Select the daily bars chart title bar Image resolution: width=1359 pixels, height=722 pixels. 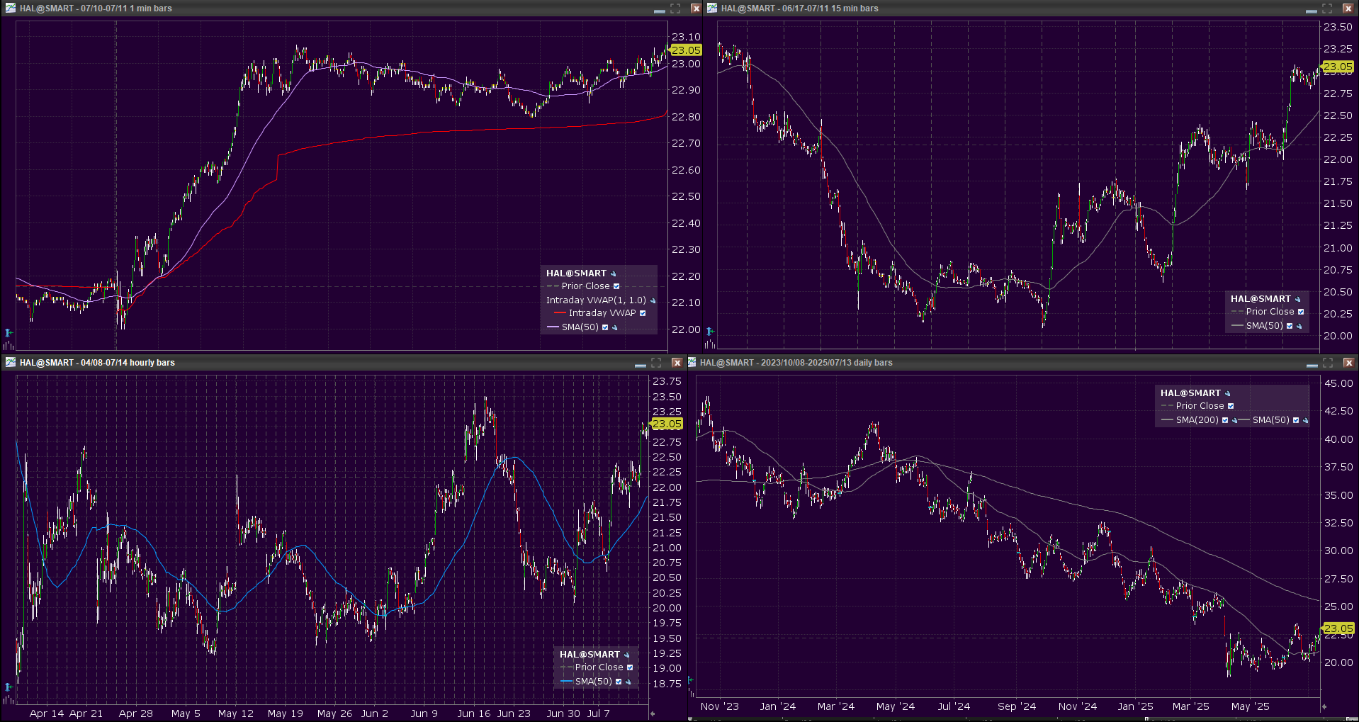click(992, 363)
